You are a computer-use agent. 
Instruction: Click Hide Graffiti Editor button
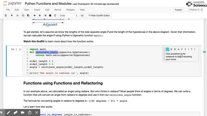[99, 15]
